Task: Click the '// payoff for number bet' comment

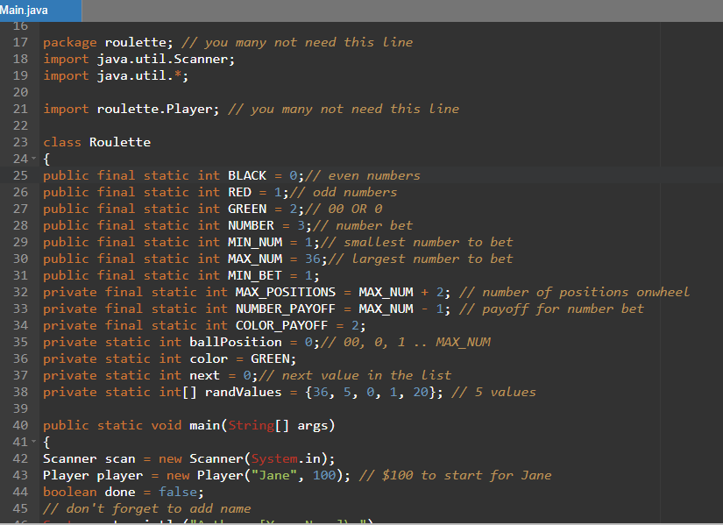Action: (551, 309)
